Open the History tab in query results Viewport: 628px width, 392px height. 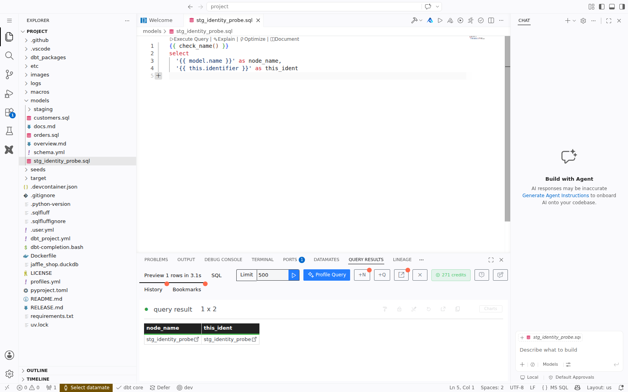tap(153, 290)
